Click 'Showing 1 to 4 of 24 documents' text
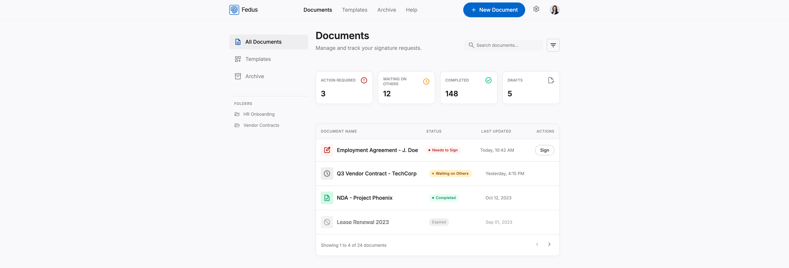Image resolution: width=789 pixels, height=268 pixels. (353, 245)
